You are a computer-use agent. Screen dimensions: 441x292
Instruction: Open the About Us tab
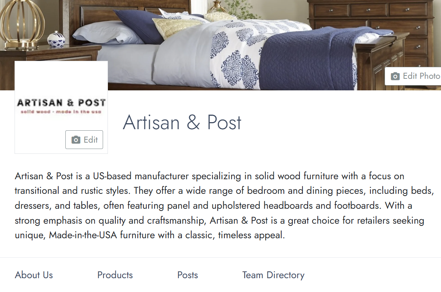tap(34, 275)
